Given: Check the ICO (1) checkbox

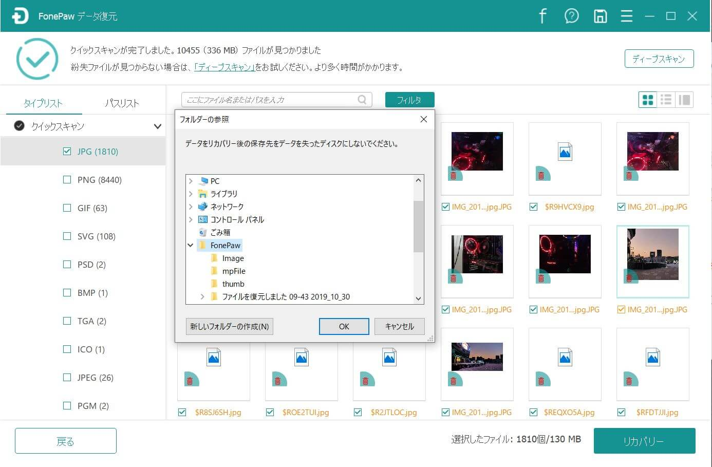Looking at the screenshot, I should pos(67,349).
